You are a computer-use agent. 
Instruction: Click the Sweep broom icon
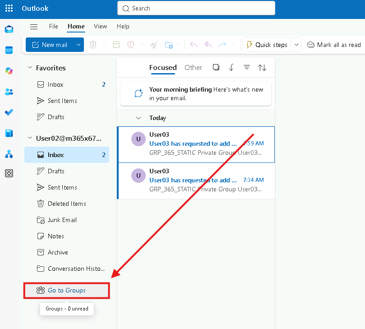click(x=154, y=45)
